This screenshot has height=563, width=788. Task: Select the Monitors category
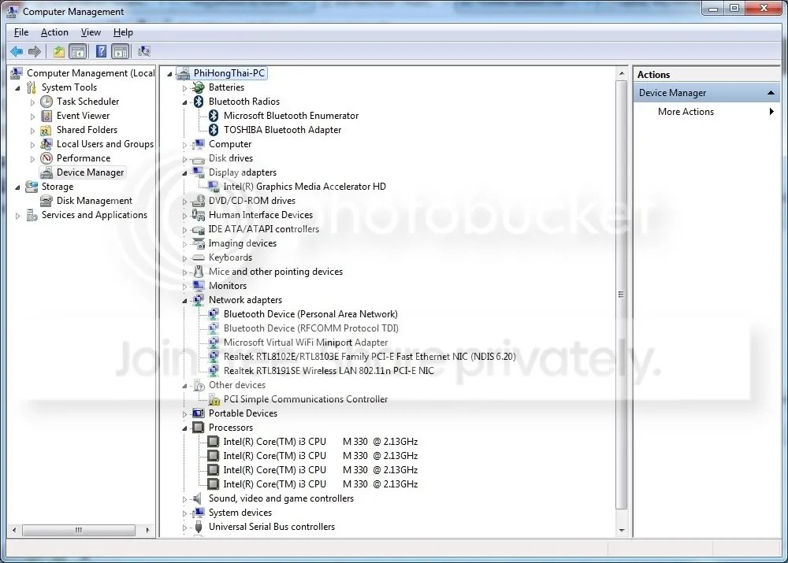pyautogui.click(x=228, y=286)
